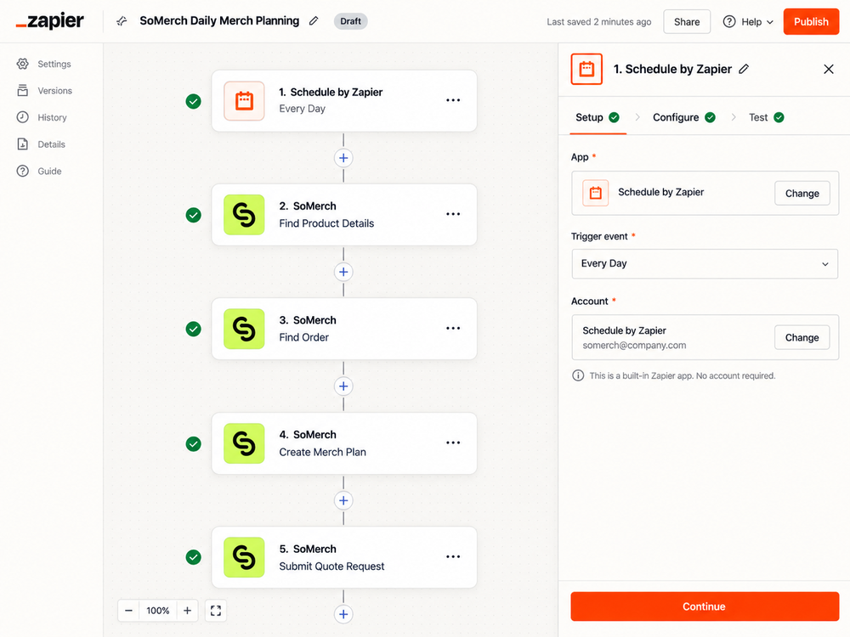Image resolution: width=850 pixels, height=637 pixels.
Task: Switch to the Test tab
Action: pyautogui.click(x=766, y=117)
